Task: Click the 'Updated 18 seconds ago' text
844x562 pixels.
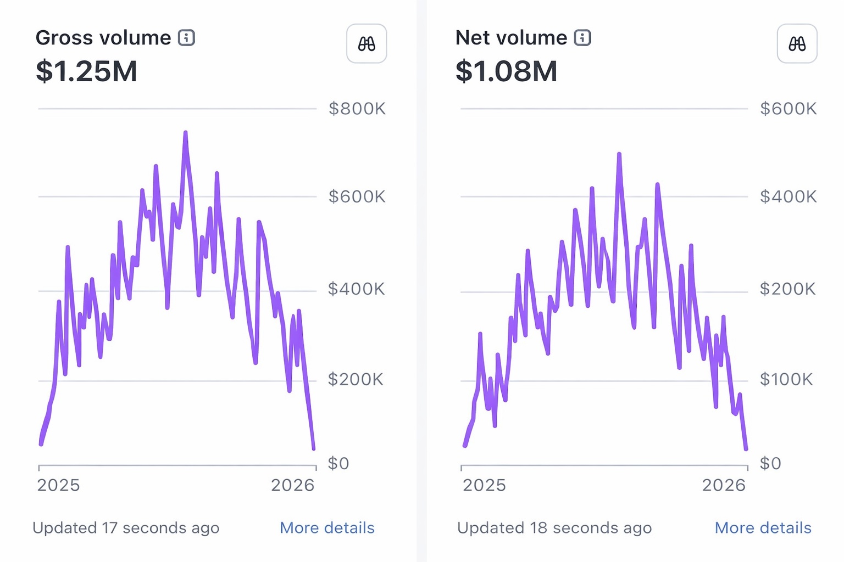Action: [x=554, y=528]
